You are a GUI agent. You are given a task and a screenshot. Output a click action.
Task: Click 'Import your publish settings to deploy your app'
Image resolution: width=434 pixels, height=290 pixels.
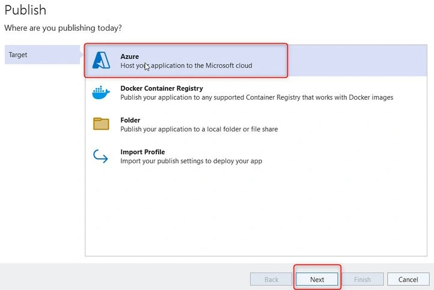(191, 161)
